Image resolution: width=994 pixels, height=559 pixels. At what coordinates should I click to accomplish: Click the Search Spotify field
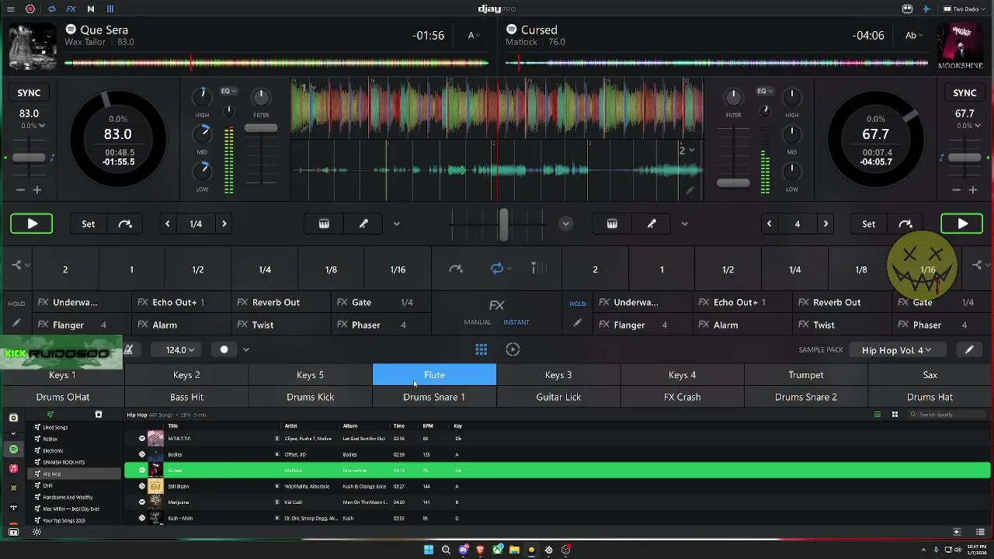947,415
